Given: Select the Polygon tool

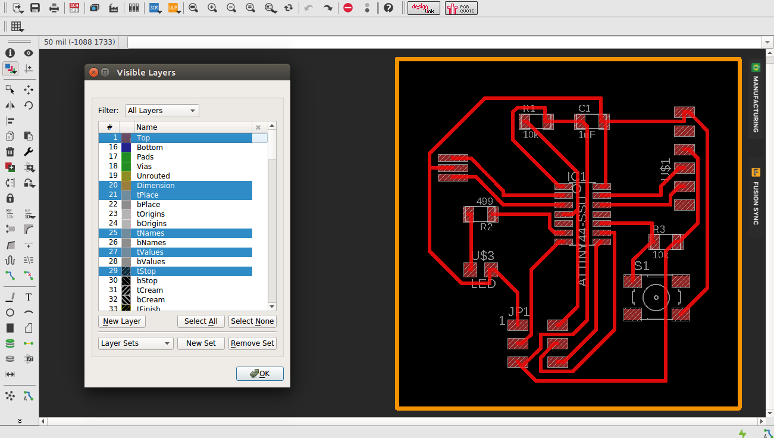Looking at the screenshot, I should click(x=29, y=328).
